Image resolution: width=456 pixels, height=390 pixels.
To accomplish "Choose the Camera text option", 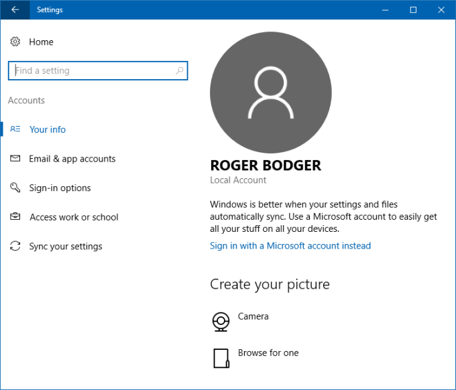I will 253,316.
